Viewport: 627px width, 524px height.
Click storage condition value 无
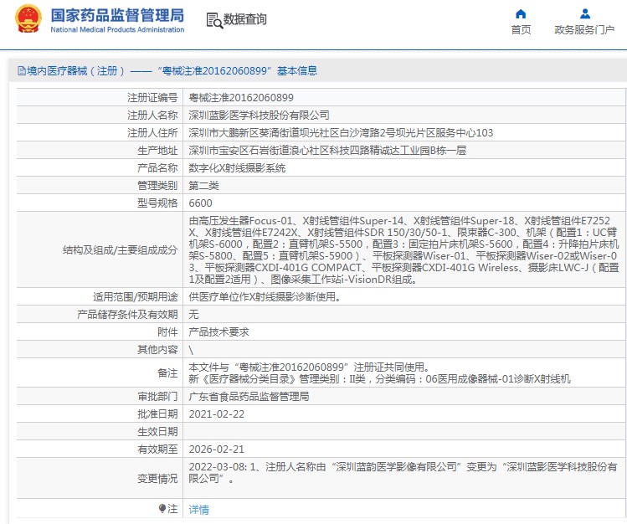coord(193,315)
